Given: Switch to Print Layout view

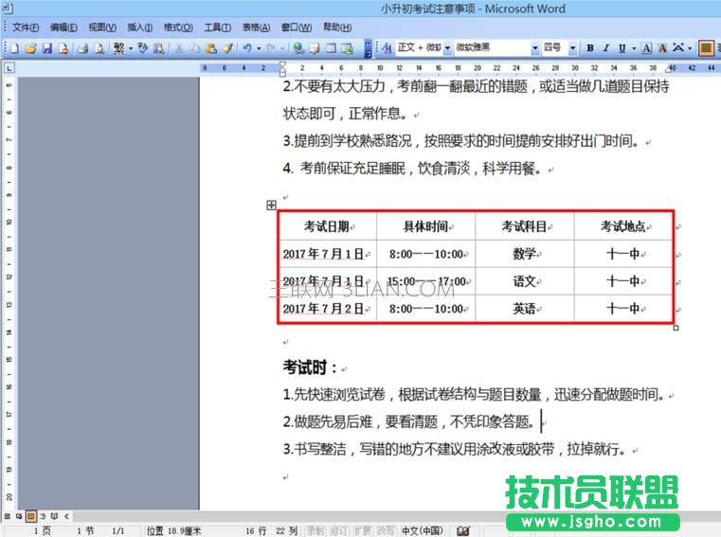Looking at the screenshot, I should 31,516.
